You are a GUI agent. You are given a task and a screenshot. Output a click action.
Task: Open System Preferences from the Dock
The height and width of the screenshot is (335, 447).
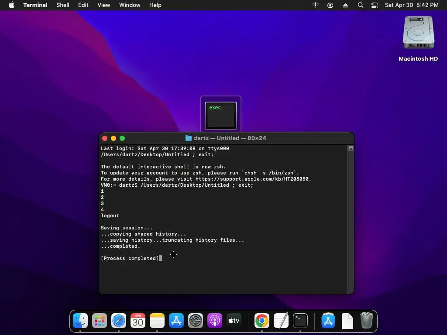[x=196, y=321]
